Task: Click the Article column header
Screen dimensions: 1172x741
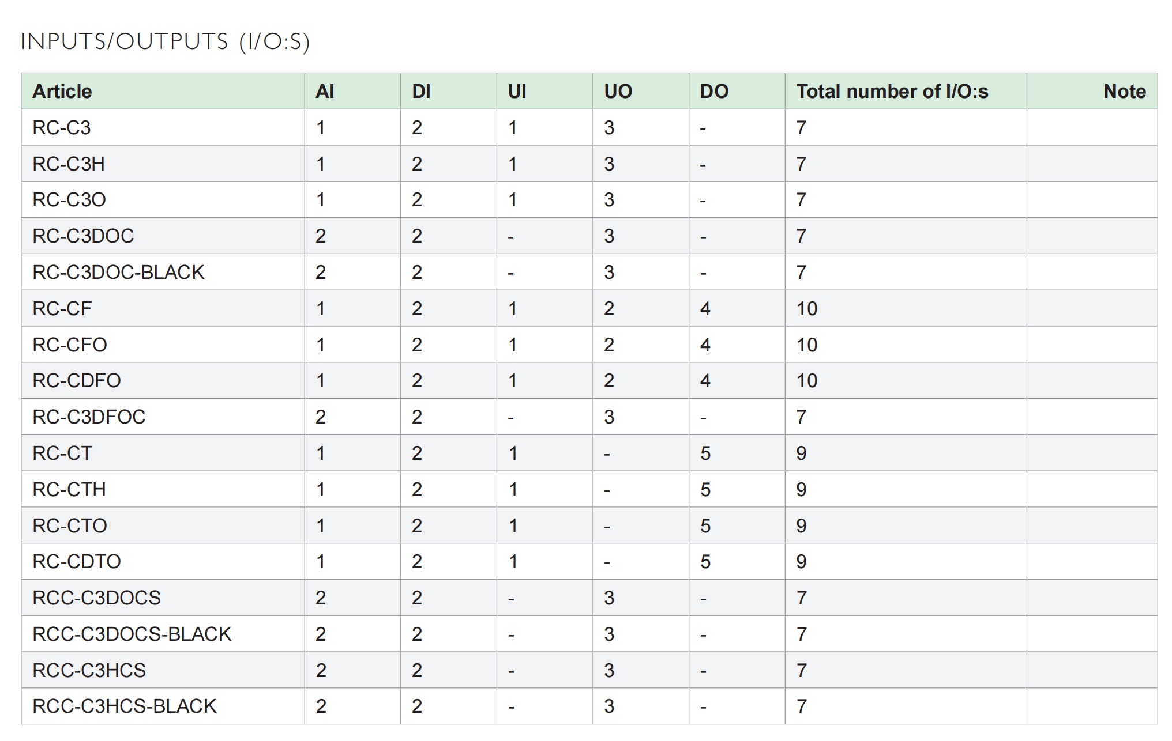Action: pos(62,92)
